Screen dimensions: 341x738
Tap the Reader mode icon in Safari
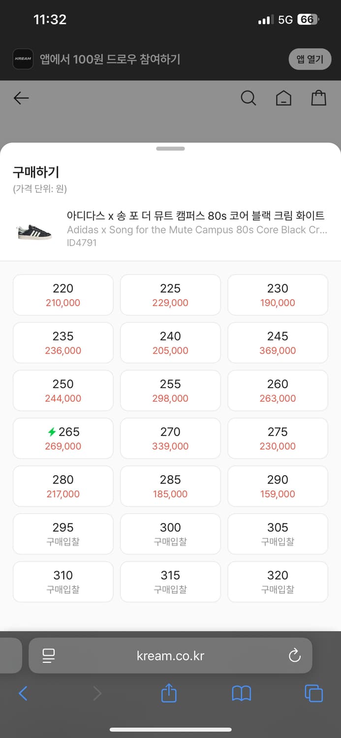pos(49,655)
